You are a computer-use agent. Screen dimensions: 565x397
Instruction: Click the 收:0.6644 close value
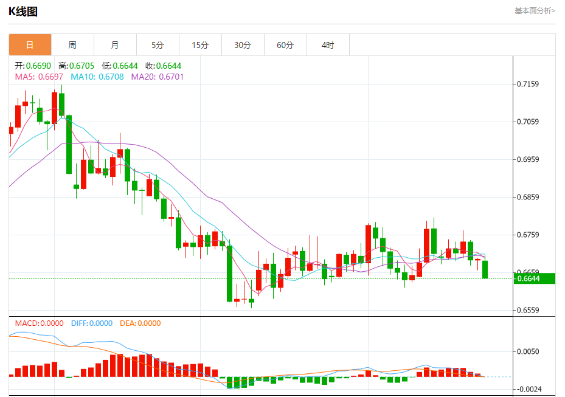click(163, 66)
